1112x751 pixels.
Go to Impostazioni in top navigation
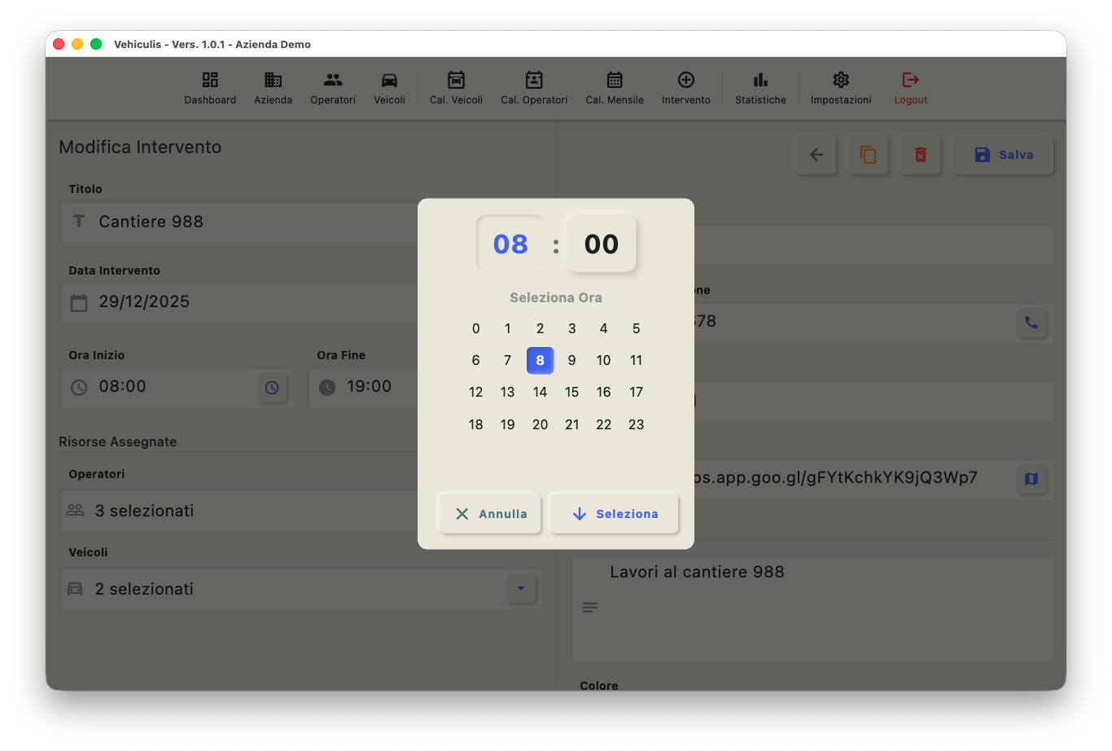pyautogui.click(x=841, y=88)
